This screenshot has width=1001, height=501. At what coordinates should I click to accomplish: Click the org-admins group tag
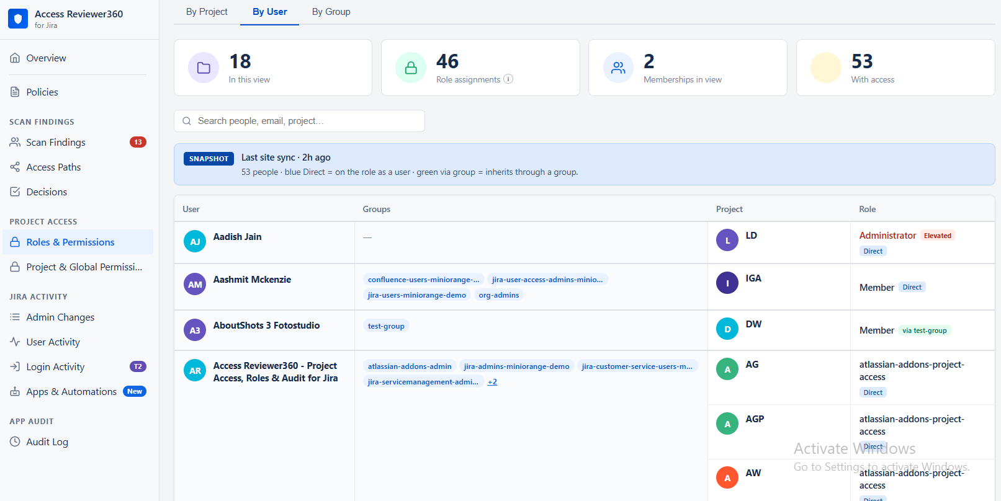pyautogui.click(x=499, y=295)
